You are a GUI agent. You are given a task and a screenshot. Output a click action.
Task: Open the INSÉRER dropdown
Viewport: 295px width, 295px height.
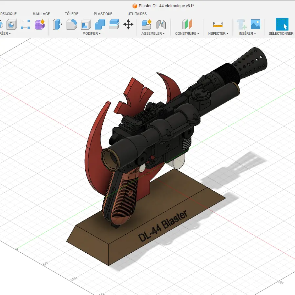[x=247, y=33]
